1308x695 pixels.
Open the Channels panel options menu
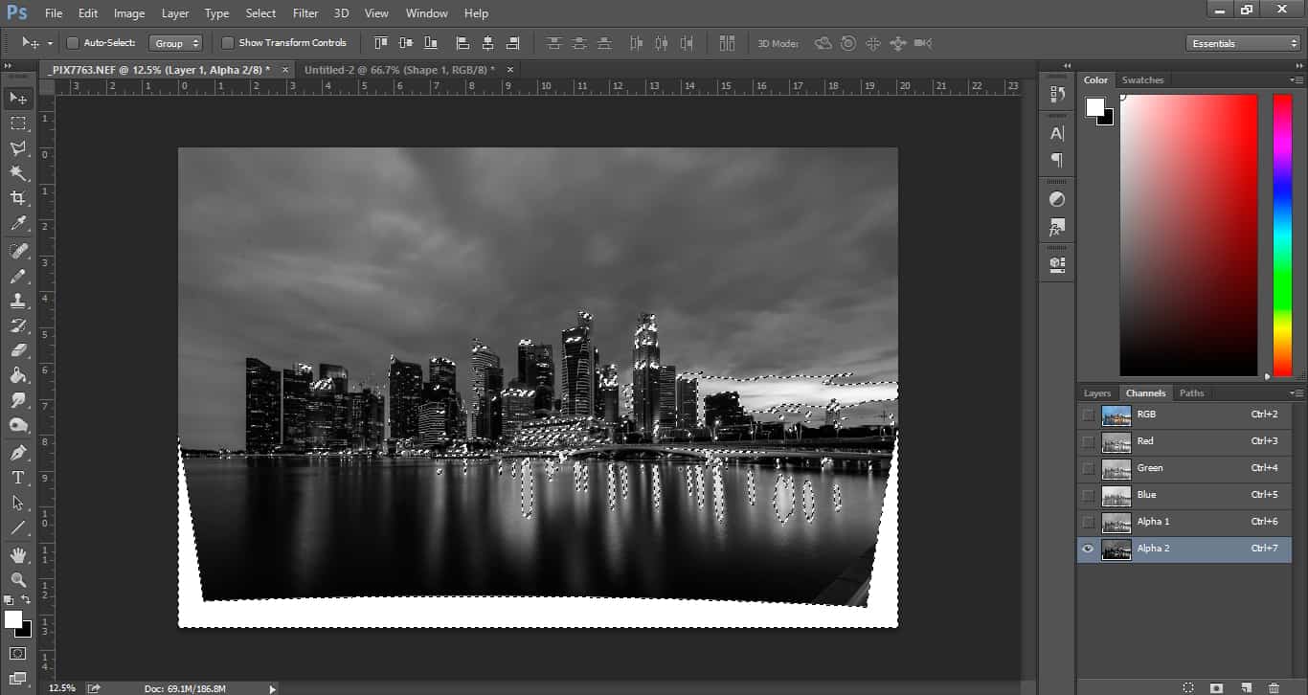pos(1297,393)
